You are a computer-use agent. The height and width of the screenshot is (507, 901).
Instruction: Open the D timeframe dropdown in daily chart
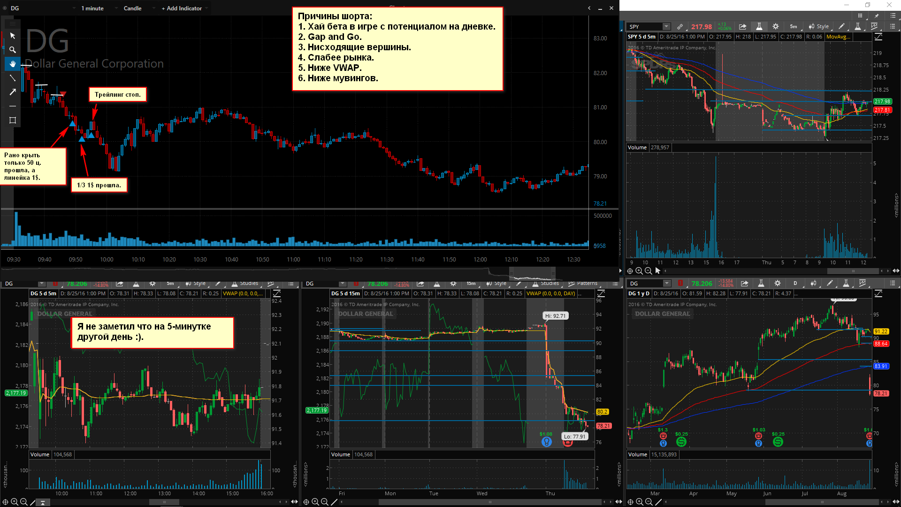(x=795, y=283)
